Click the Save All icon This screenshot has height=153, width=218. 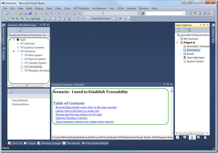tap(30, 14)
